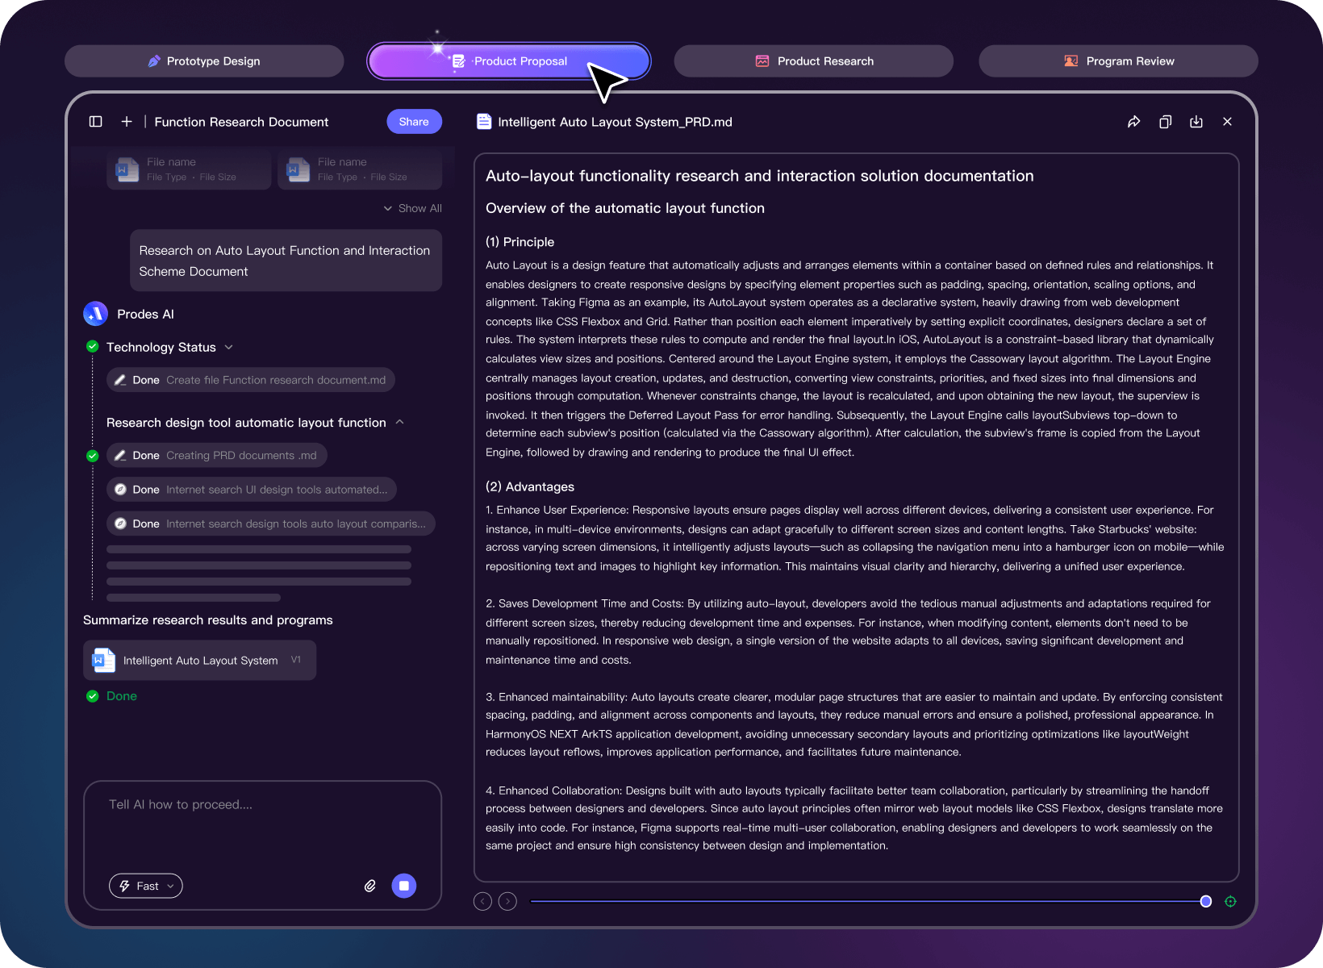Click the plus icon for new document
Screen dimensions: 1323x968
(x=127, y=122)
